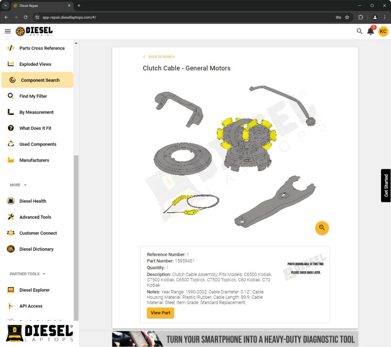Click the Diesel Dictionary globe icon

tap(11, 249)
